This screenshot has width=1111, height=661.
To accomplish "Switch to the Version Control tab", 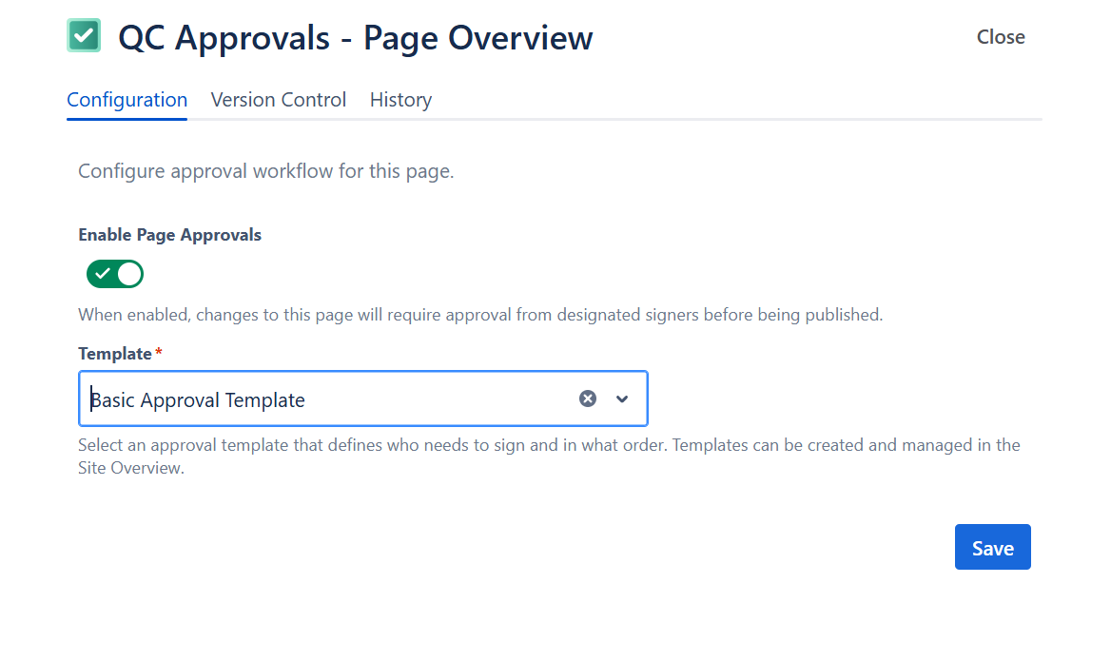I will click(x=279, y=100).
